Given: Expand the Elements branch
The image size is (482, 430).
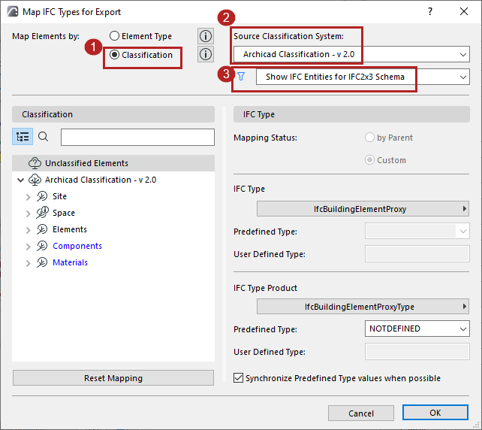Looking at the screenshot, I should (29, 230).
